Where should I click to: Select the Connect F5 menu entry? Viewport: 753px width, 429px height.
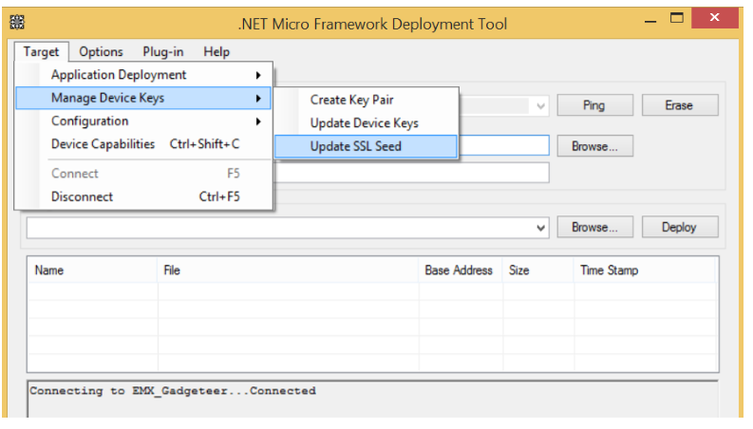pos(143,174)
